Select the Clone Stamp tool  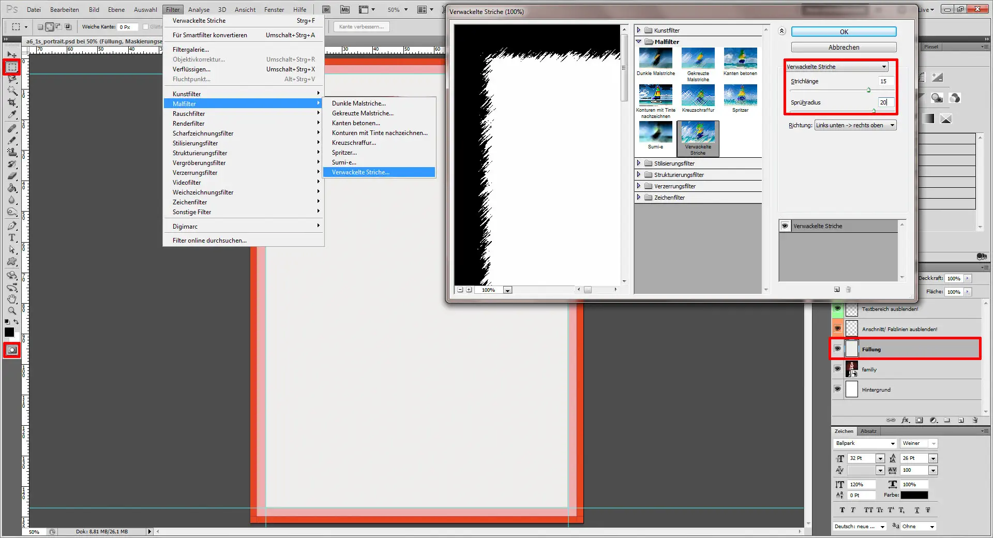point(11,152)
